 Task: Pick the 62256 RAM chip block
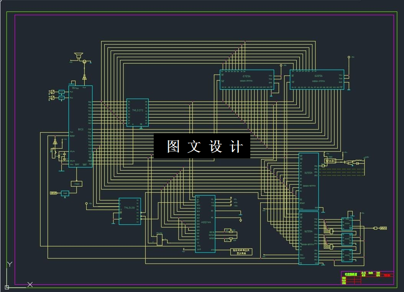(x=317, y=80)
